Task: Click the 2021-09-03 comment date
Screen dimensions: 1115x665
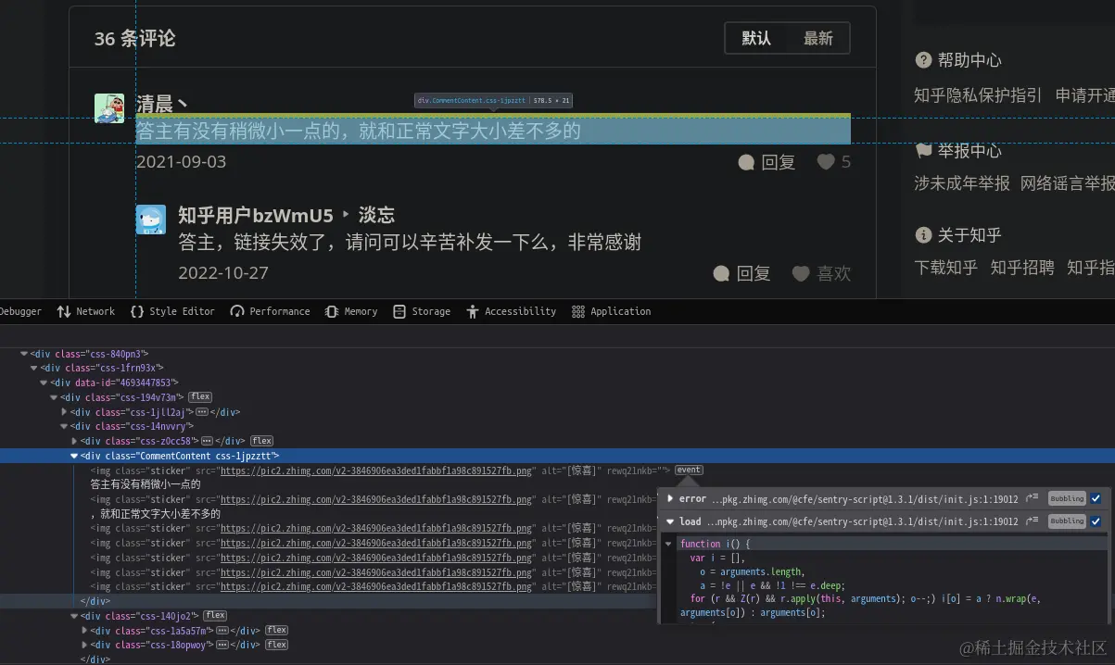Action: (x=181, y=162)
